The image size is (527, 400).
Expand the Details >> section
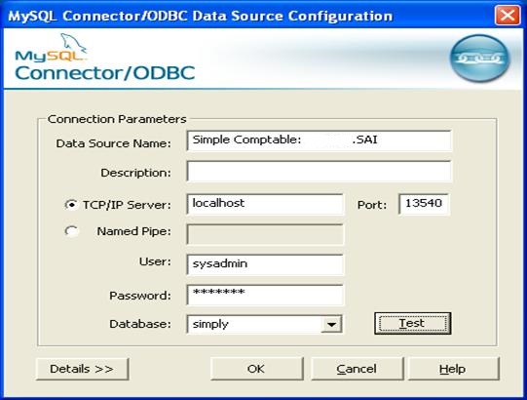tap(82, 369)
